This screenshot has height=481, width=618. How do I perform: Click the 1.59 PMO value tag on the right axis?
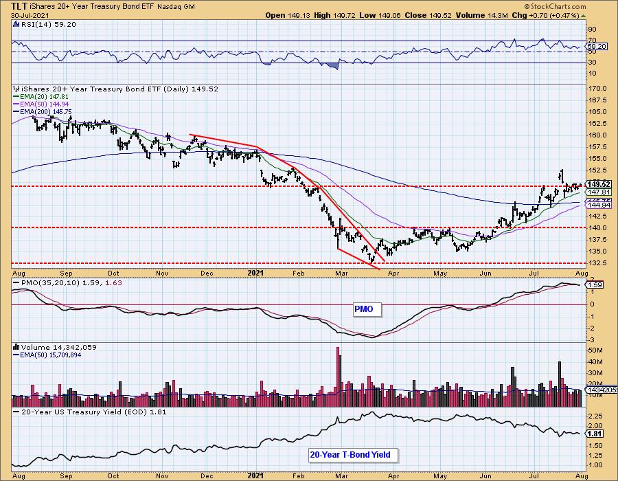tap(595, 284)
